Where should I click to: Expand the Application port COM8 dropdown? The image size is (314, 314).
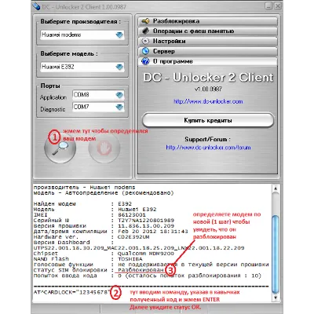coord(98,95)
